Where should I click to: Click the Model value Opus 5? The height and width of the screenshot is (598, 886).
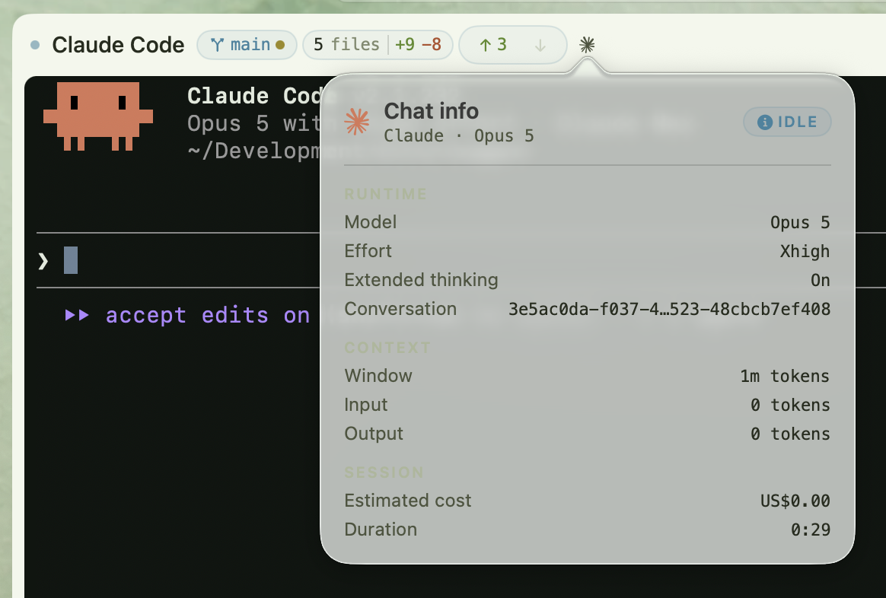(x=800, y=222)
